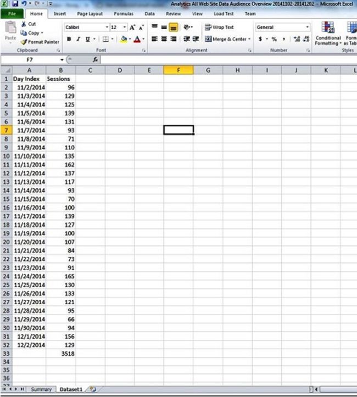The image size is (357, 397).
Task: Click the Paste clipboard icon
Action: 10,27
